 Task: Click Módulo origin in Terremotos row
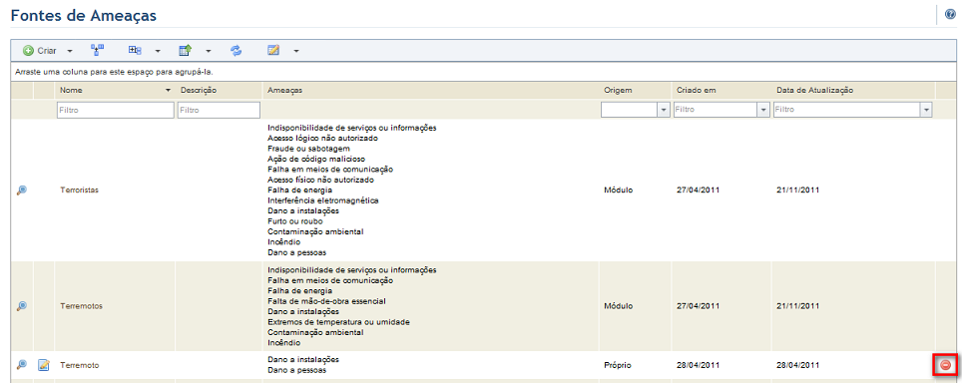(619, 306)
